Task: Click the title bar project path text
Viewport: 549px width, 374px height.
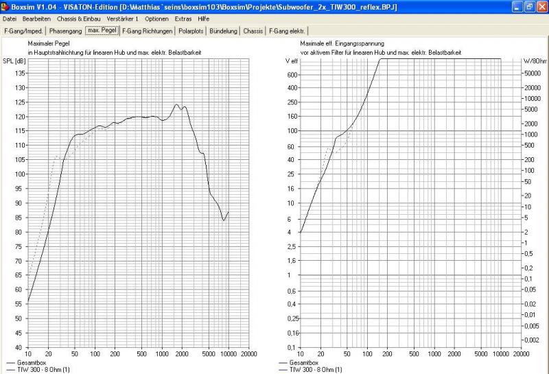Action: click(259, 7)
